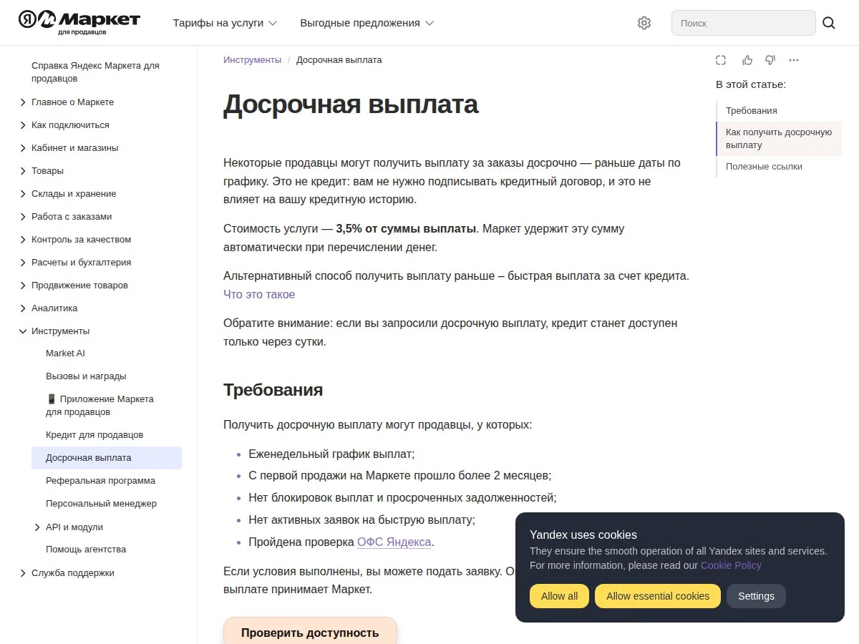Expand Склады и хранение section

pyautogui.click(x=23, y=194)
